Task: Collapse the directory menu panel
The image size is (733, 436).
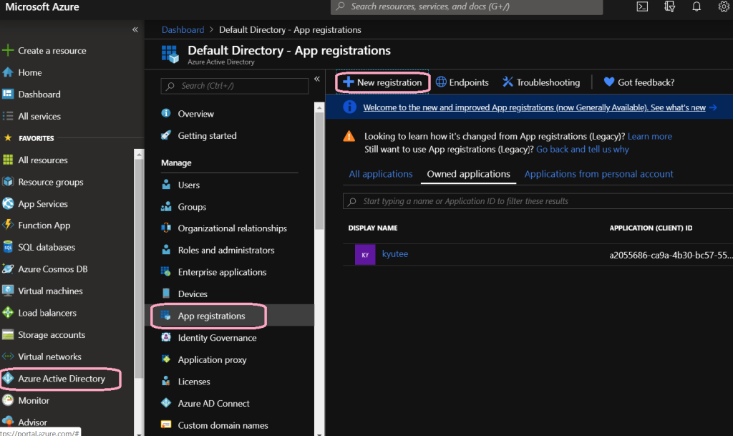Action: point(317,79)
